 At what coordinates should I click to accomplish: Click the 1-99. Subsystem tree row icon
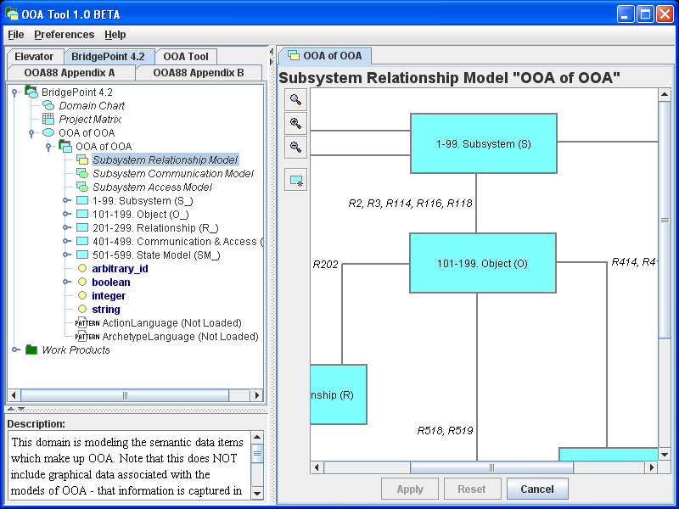pos(82,200)
